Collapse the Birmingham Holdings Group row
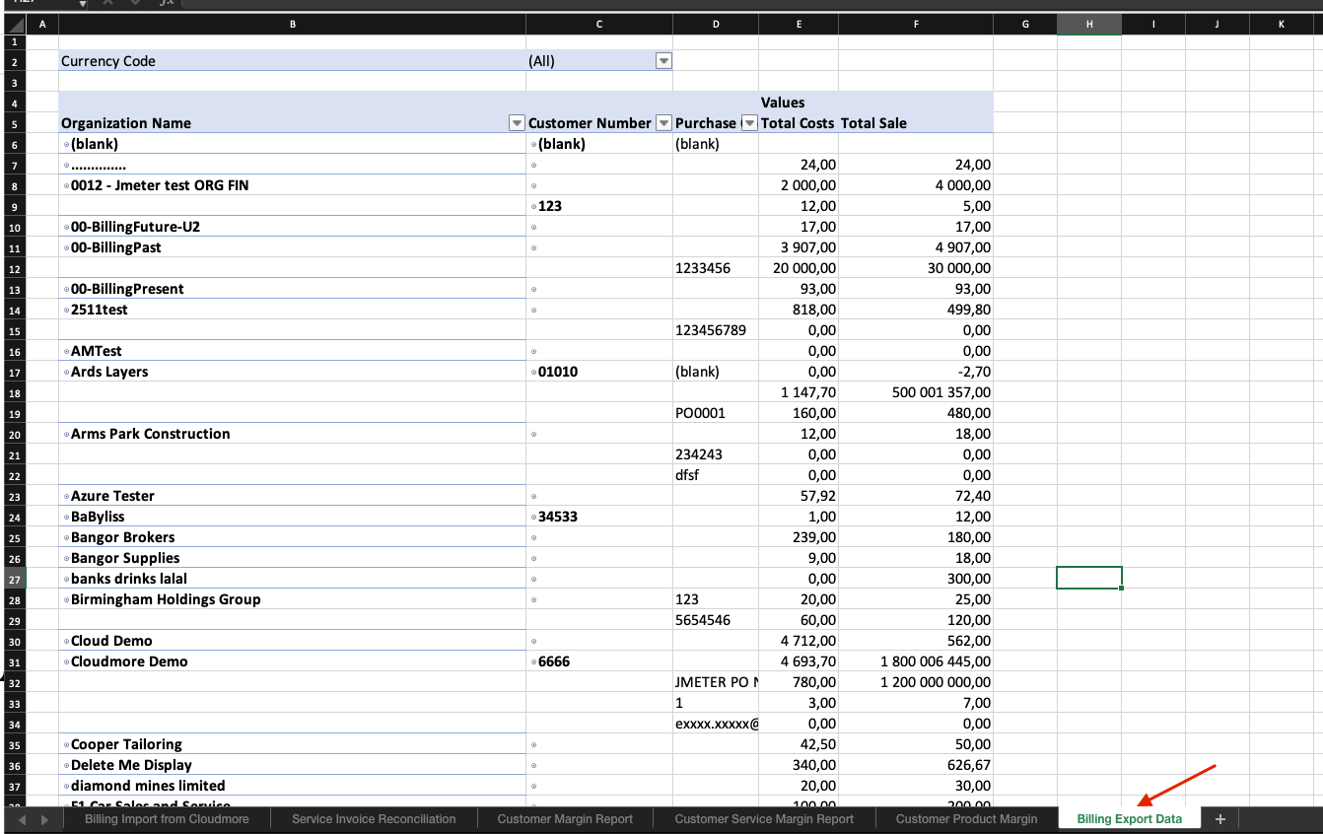The height and width of the screenshot is (834, 1323). point(66,600)
